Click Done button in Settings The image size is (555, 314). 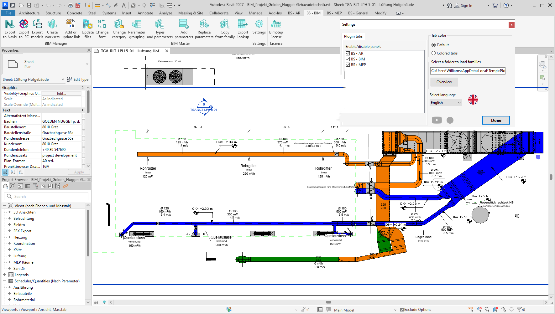pos(496,120)
